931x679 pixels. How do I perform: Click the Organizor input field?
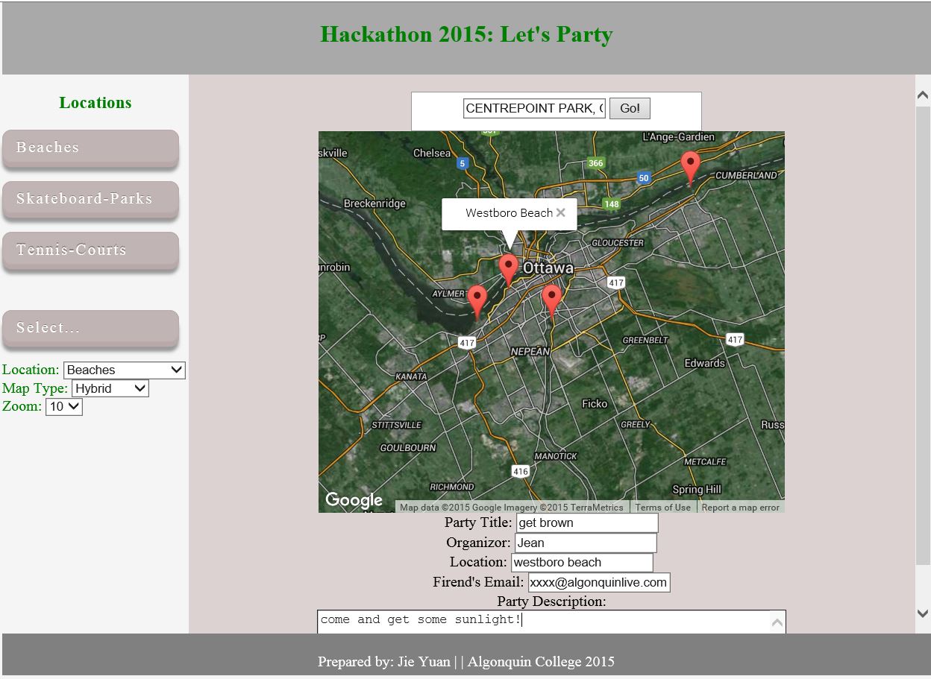[586, 543]
